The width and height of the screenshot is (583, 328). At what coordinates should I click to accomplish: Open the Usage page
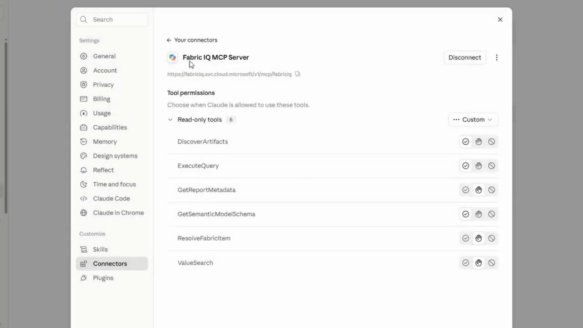(112, 113)
